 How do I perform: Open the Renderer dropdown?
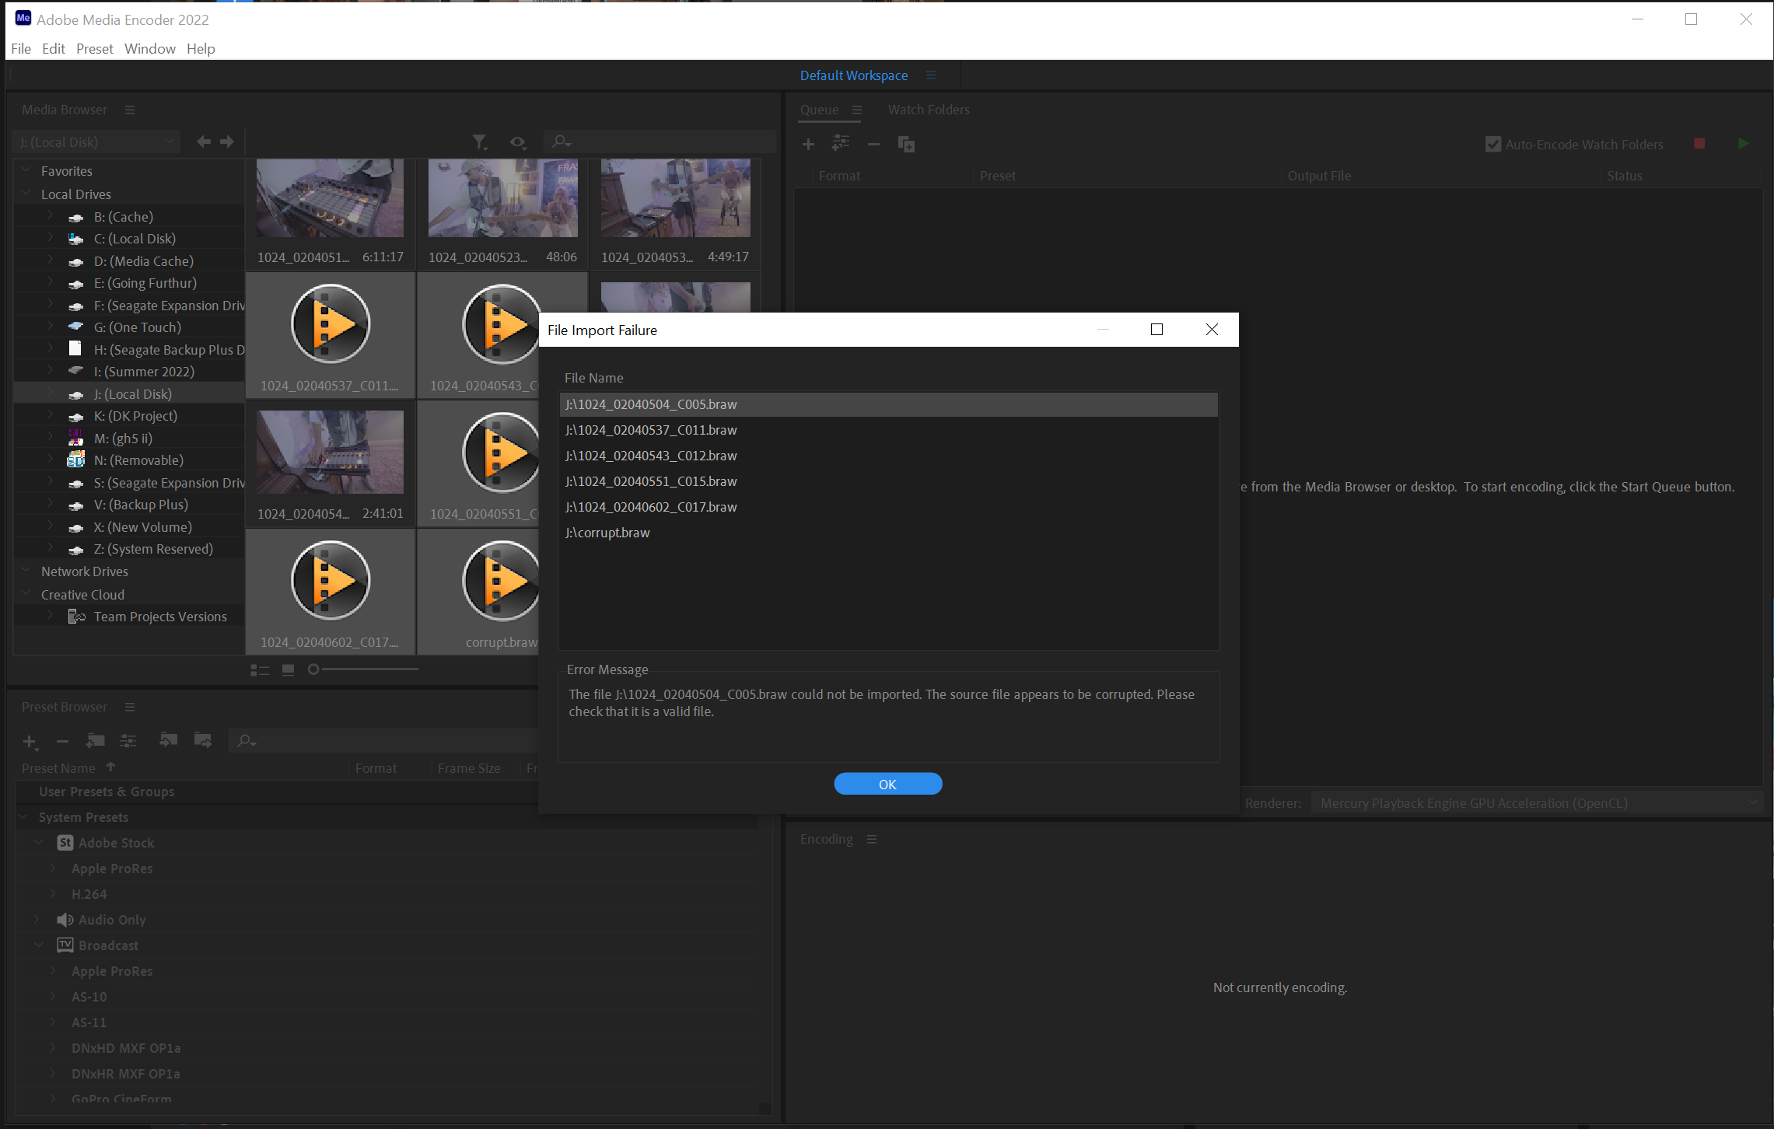(1536, 803)
